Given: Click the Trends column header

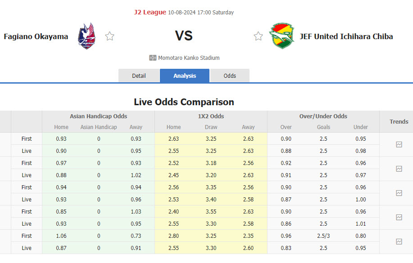Looking at the screenshot, I should tap(399, 121).
